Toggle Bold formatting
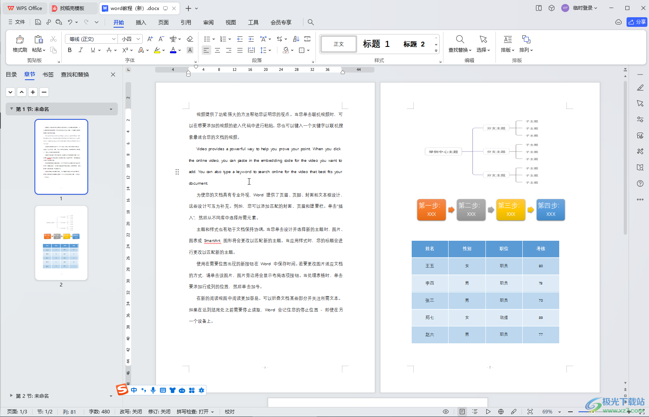The image size is (649, 417). (70, 50)
